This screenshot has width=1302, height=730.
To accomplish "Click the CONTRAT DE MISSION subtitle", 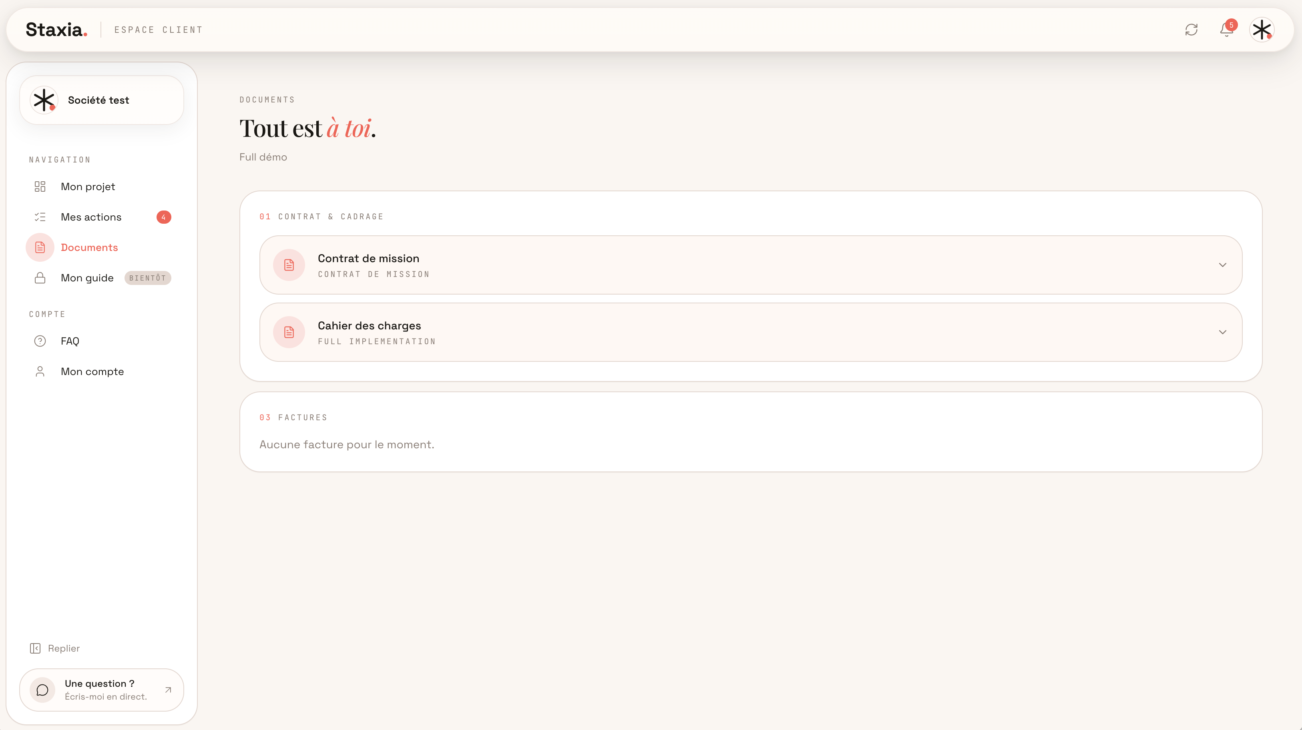I will pyautogui.click(x=374, y=274).
